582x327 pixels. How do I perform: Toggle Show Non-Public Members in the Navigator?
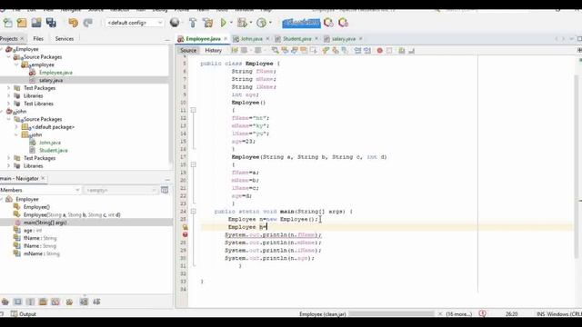tap(43, 302)
